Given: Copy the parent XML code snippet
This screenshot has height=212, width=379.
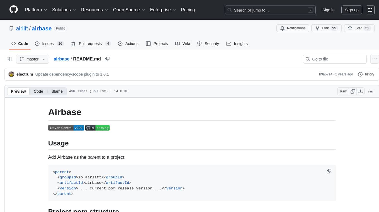Looking at the screenshot, I should [329, 171].
